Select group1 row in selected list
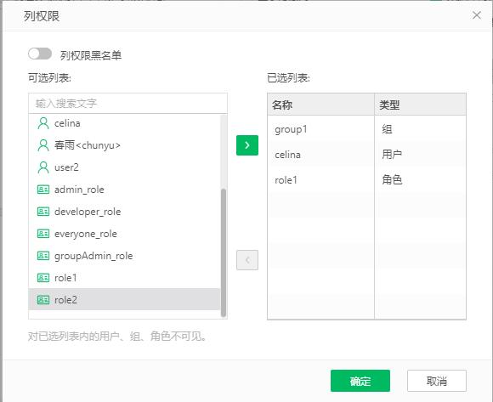 coord(366,129)
